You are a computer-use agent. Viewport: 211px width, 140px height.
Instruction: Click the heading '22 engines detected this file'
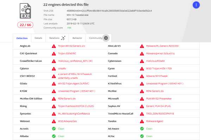[66, 5]
